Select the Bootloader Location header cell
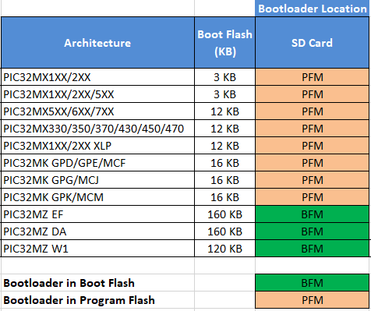 pyautogui.click(x=312, y=9)
